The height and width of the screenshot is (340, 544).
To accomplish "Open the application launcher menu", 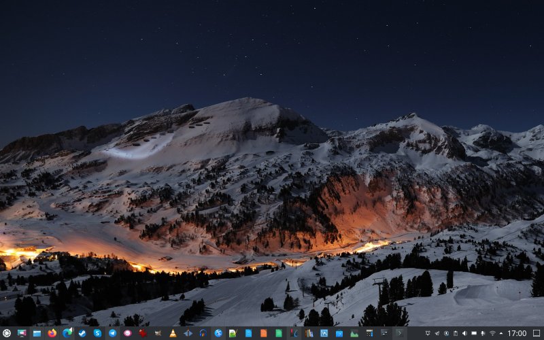I will click(7, 333).
